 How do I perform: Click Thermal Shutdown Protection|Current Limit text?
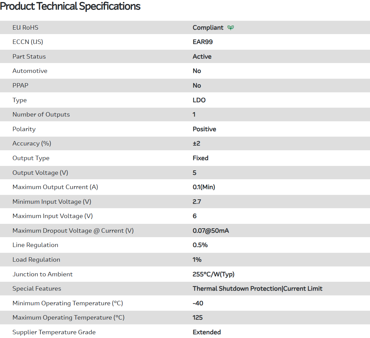tap(257, 289)
